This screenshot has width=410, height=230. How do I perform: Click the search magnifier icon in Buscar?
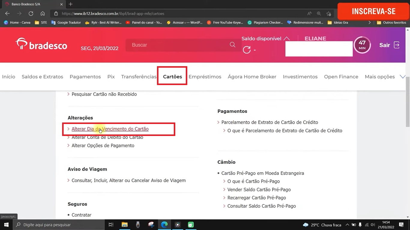point(232,45)
